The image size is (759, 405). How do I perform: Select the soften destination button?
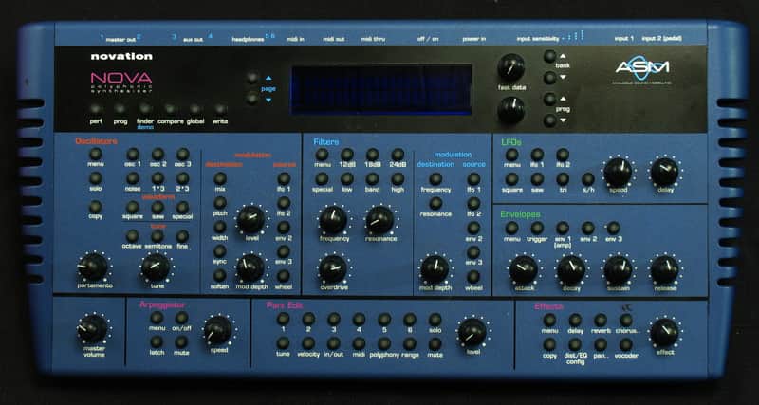coord(220,275)
